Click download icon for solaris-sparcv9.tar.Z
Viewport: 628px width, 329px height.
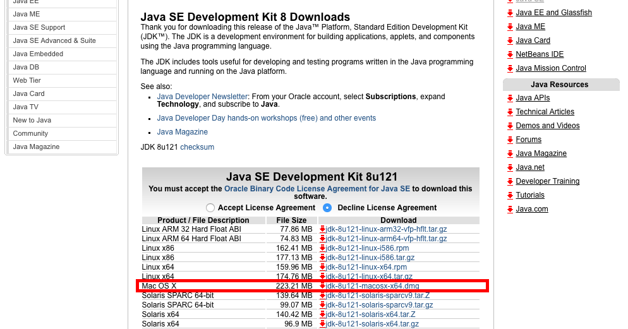(322, 296)
